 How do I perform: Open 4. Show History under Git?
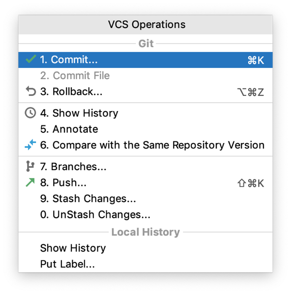point(145,113)
